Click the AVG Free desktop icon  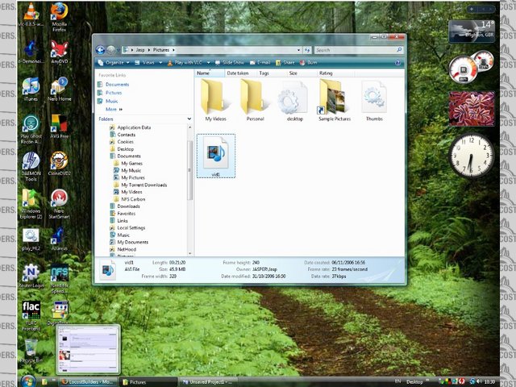(59, 125)
